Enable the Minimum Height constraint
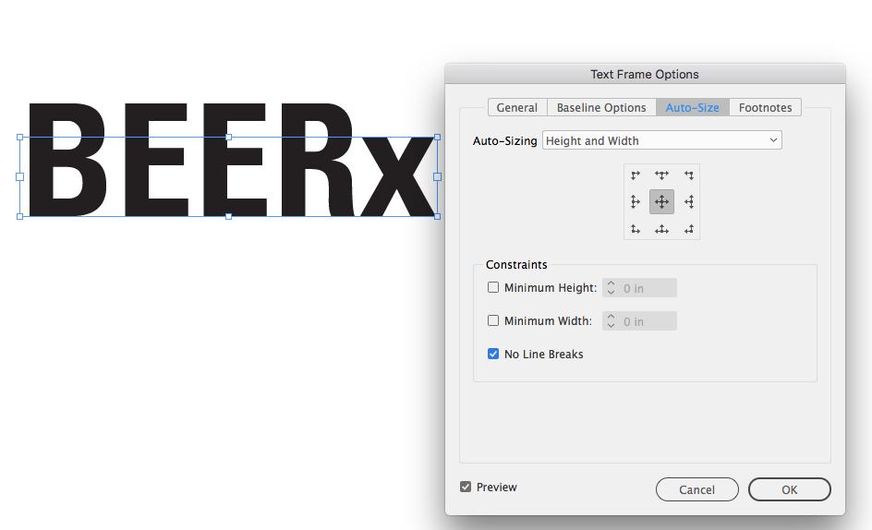Screen dimensions: 872x530 tap(493, 287)
